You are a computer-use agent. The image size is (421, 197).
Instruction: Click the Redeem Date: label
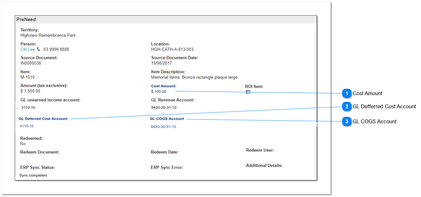(165, 152)
